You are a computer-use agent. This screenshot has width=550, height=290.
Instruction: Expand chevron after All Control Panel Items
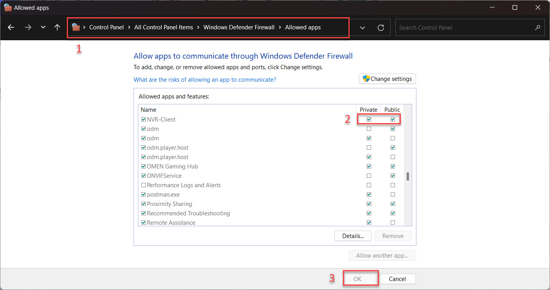(x=198, y=27)
